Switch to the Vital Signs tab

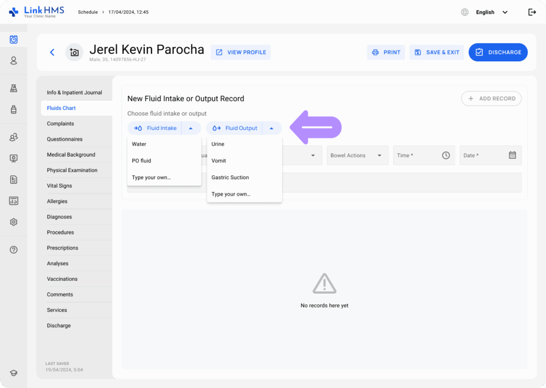click(x=59, y=186)
